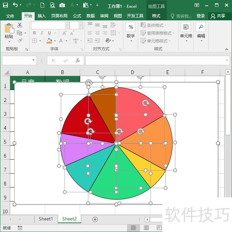This screenshot has width=232, height=232.
Task: Switch to the 页面布局 tab
Action: point(59,16)
